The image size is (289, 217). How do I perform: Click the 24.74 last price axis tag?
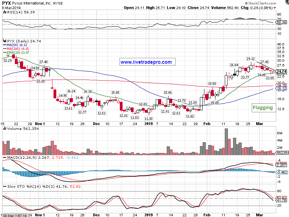(282, 71)
